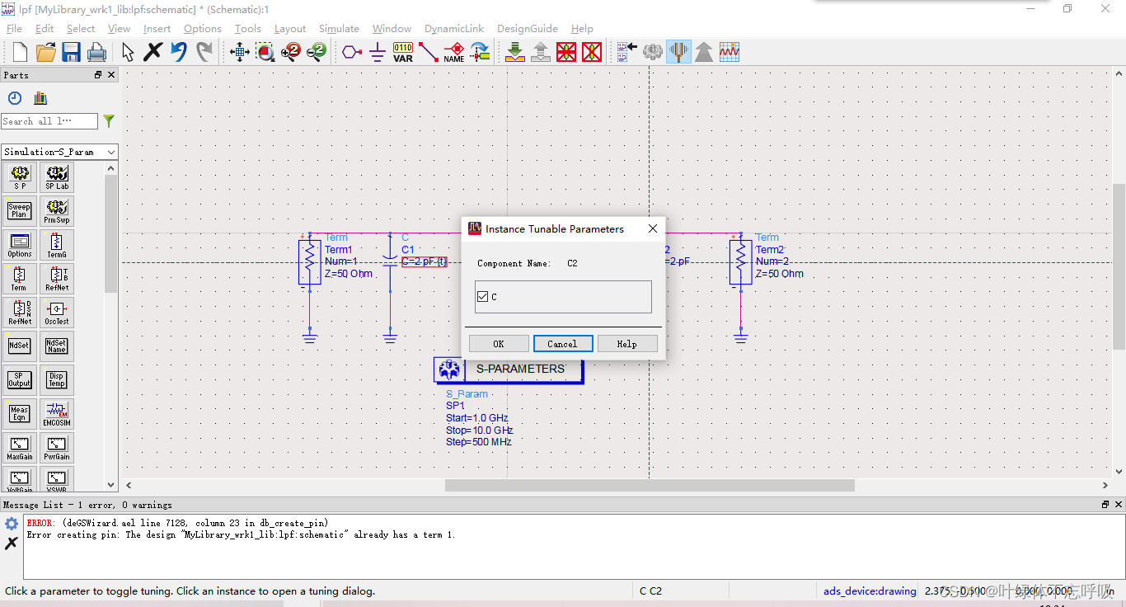This screenshot has height=607, width=1126.
Task: Open the Simulation-S_Param palette dropdown
Action: (x=59, y=152)
